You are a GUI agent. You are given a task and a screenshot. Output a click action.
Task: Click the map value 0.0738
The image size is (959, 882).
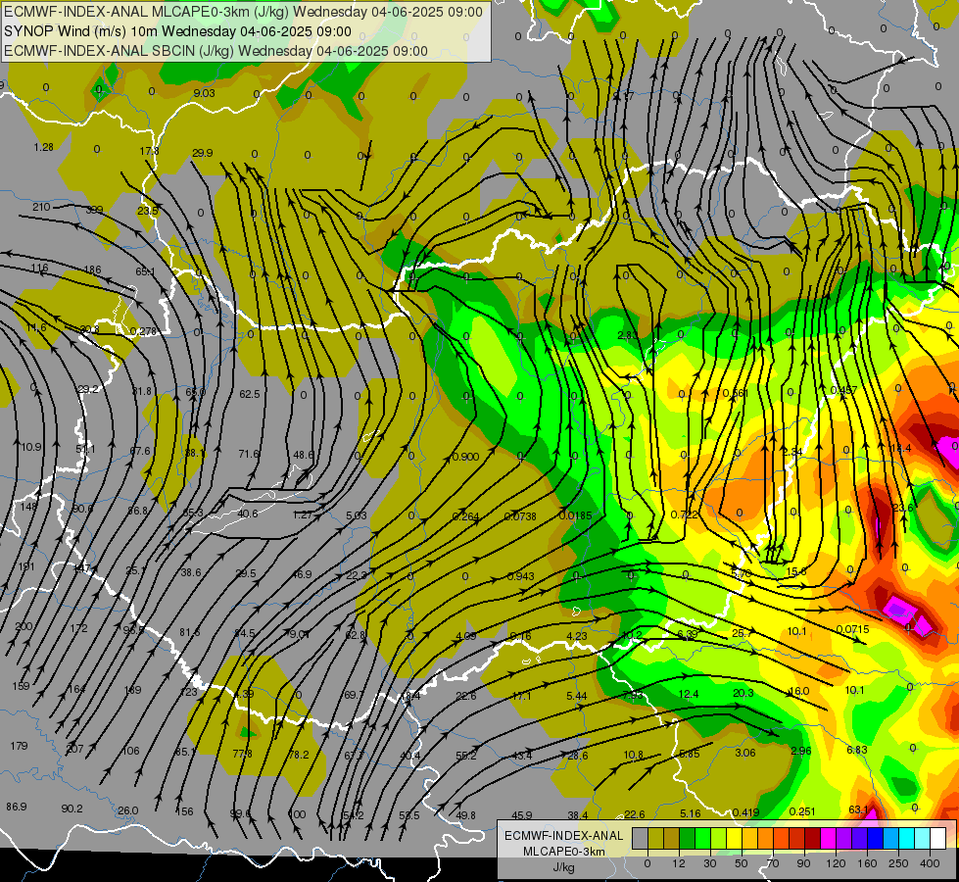point(520,516)
